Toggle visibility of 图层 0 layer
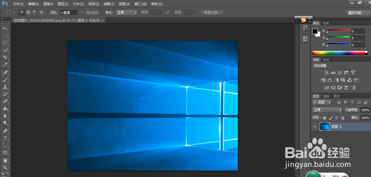Screen dimensions: 371x177 (x=315, y=127)
